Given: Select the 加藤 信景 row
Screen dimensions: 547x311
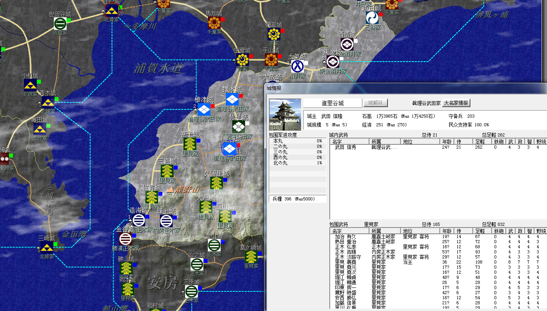Looking at the screenshot, I should [x=438, y=303].
